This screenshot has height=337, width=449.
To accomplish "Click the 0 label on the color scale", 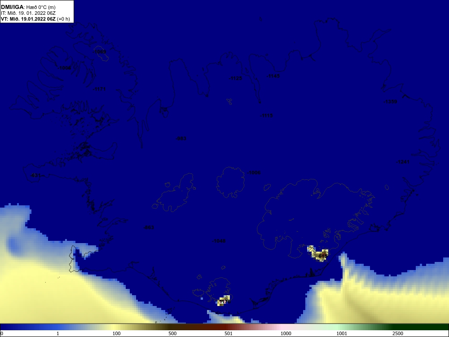I will coord(1,333).
